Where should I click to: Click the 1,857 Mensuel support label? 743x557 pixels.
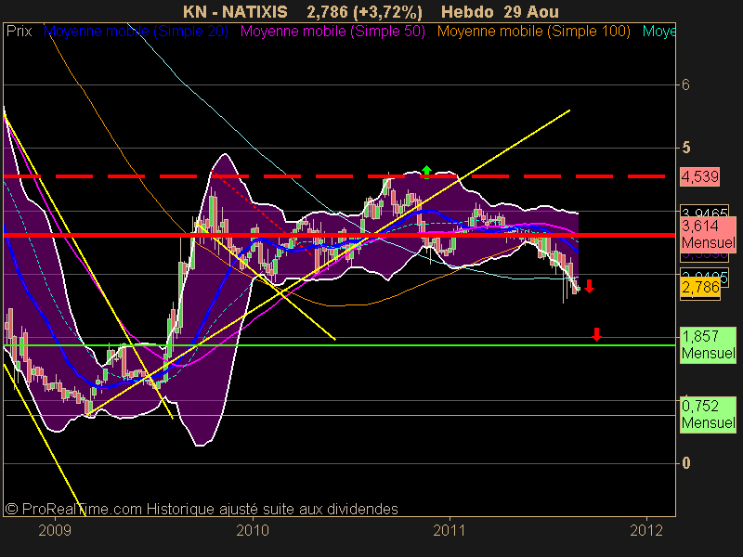tap(708, 344)
